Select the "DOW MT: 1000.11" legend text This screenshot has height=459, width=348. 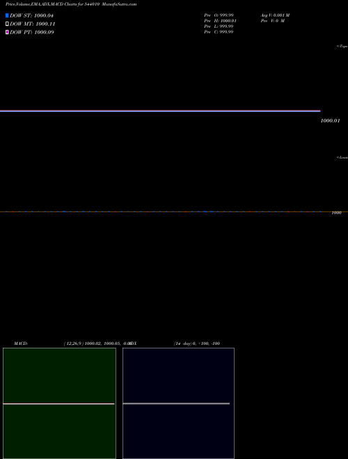click(x=33, y=24)
